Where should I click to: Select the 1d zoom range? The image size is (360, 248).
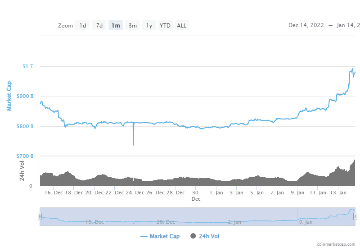83,26
